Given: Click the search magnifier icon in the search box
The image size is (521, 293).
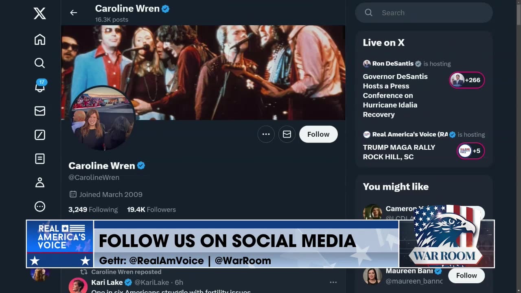Looking at the screenshot, I should (368, 13).
